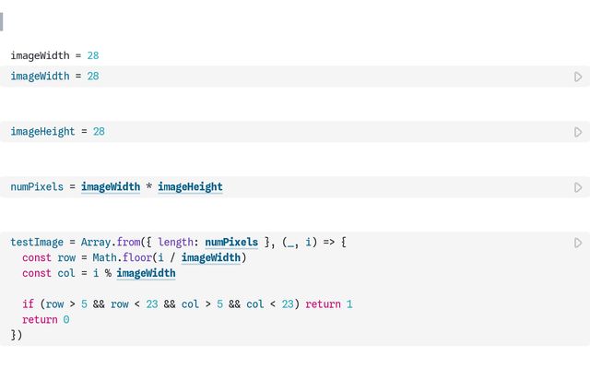
Task: Place cursor on 'return 1' statement
Action: pyautogui.click(x=329, y=304)
